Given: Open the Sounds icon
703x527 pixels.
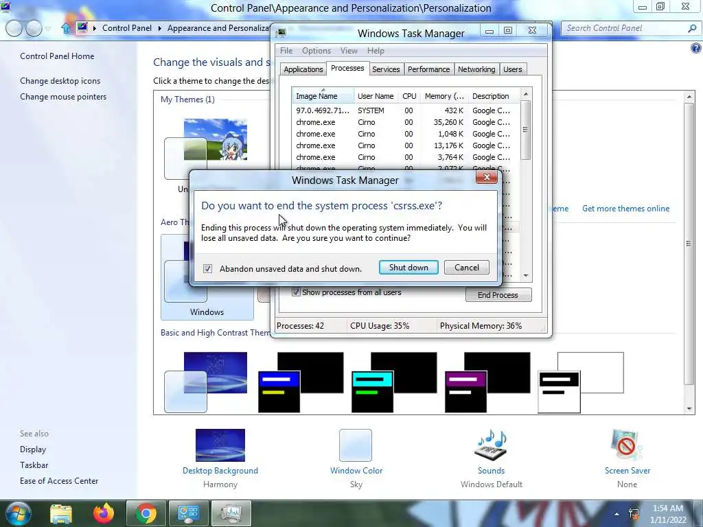Looking at the screenshot, I should 491,445.
